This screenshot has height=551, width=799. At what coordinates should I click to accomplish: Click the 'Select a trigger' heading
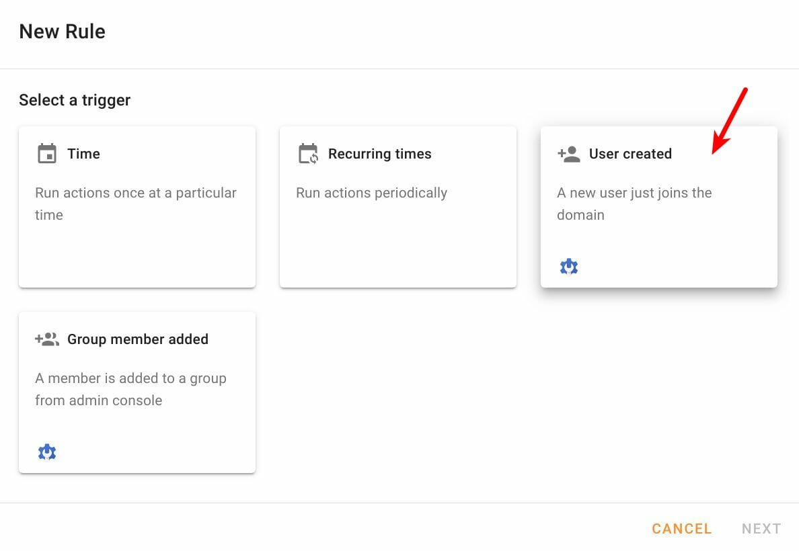(75, 100)
